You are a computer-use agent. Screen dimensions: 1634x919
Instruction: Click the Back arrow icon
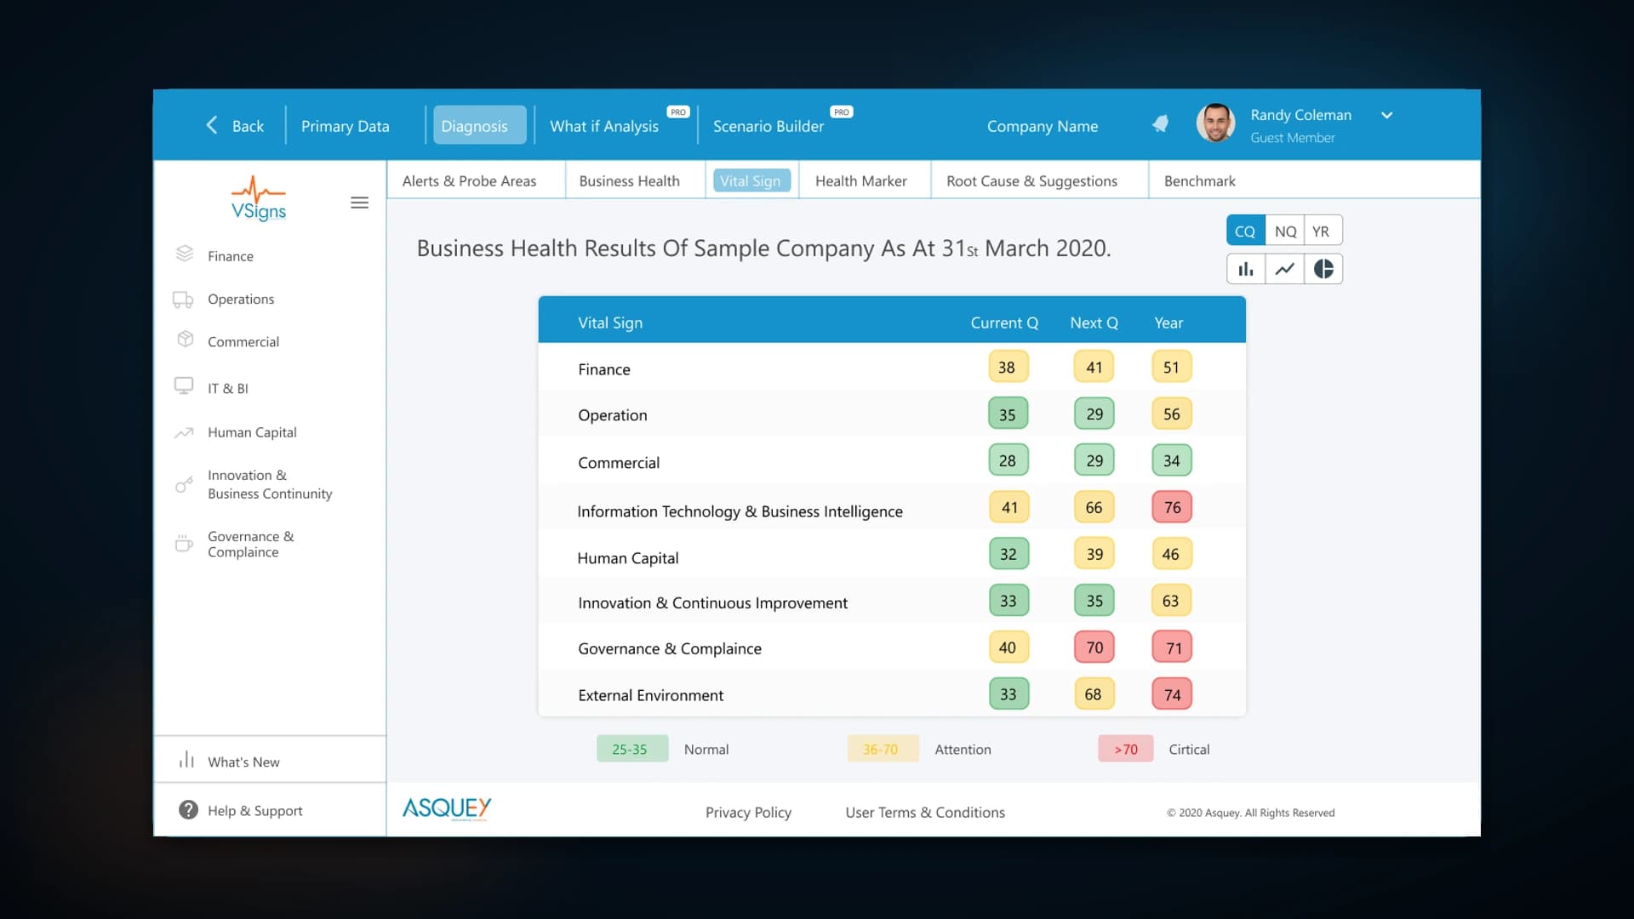click(212, 125)
